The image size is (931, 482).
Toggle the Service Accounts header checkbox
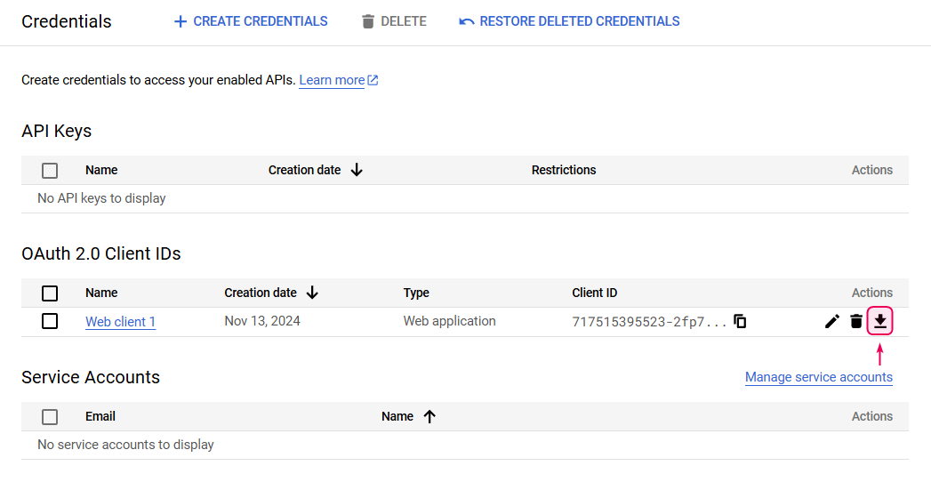pyautogui.click(x=50, y=416)
